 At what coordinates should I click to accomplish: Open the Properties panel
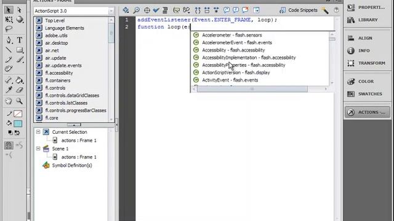pos(366,7)
